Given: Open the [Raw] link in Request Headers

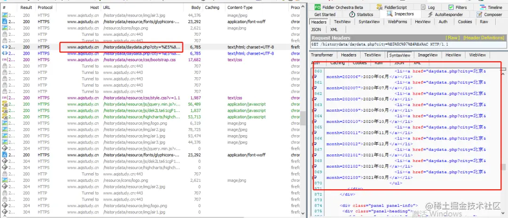Looking at the screenshot, I should (x=452, y=38).
